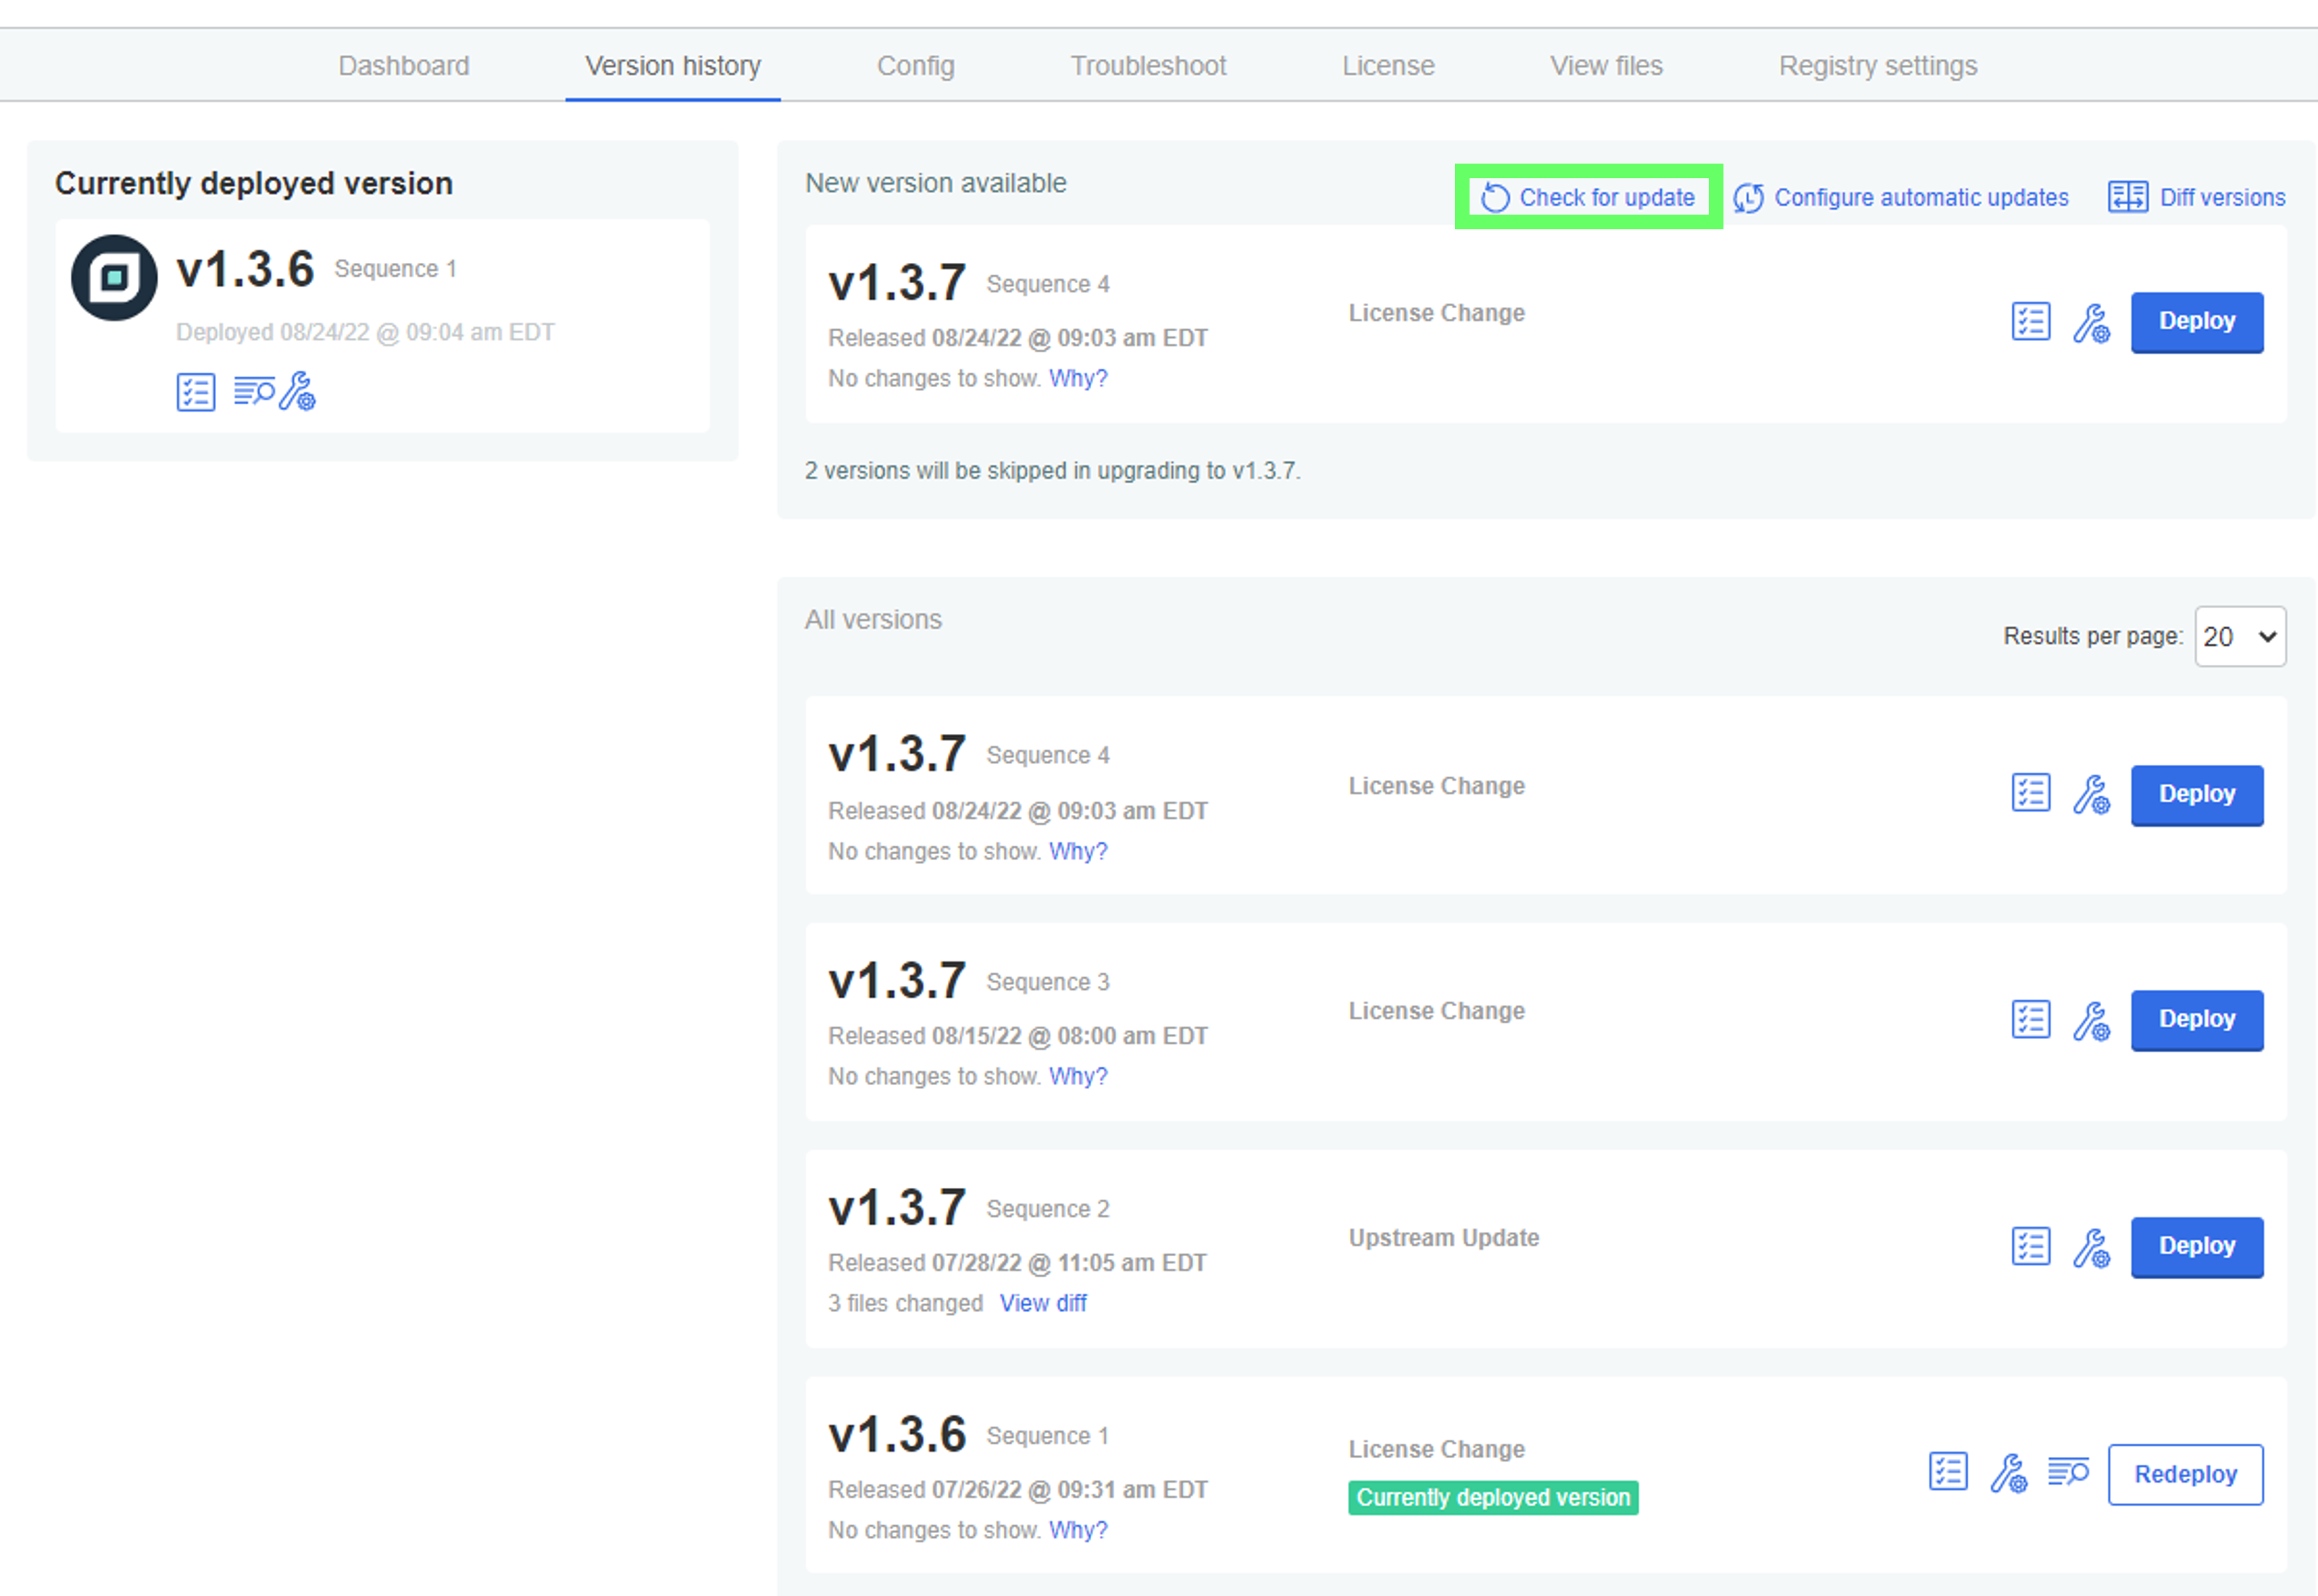This screenshot has height=1596, width=2318.
Task: Click app logo icon next to v1.3.6
Action: pyautogui.click(x=114, y=277)
